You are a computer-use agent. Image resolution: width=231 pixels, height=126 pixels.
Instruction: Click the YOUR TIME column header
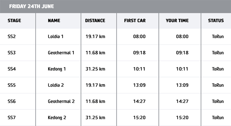click(x=177, y=21)
